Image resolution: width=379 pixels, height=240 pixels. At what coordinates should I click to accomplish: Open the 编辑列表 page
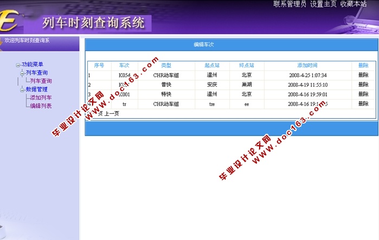41,106
